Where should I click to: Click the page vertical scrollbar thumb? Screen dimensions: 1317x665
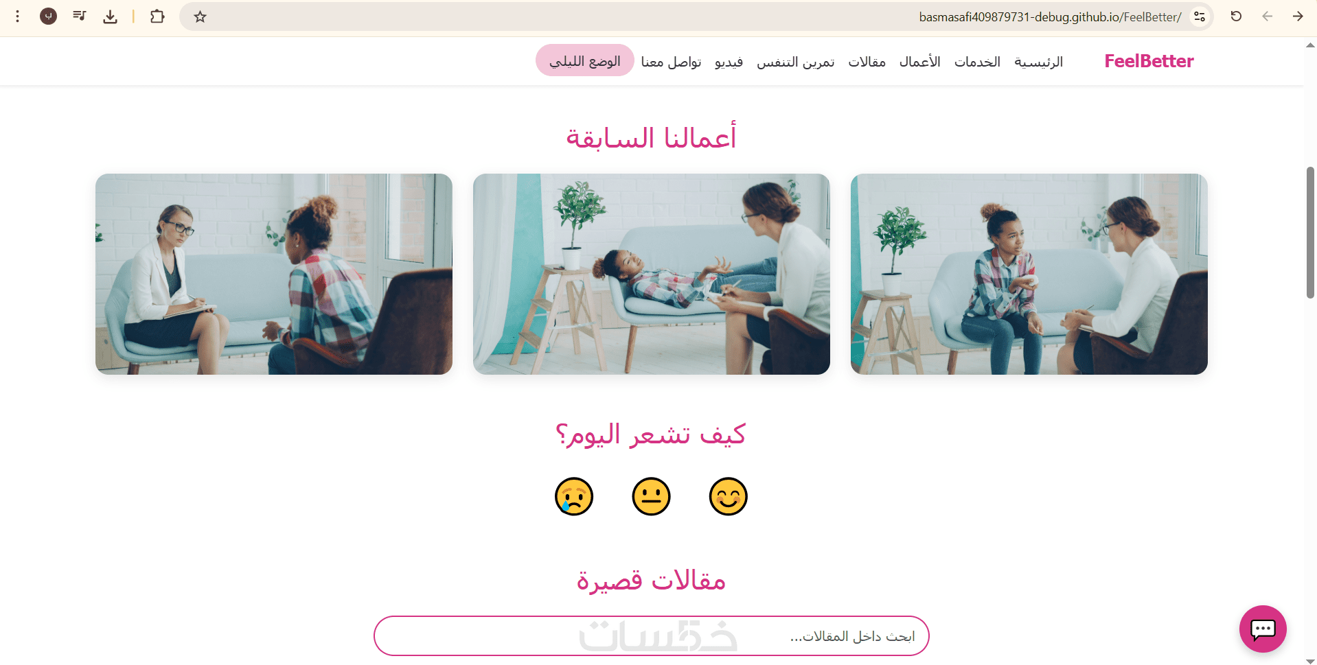(1310, 233)
